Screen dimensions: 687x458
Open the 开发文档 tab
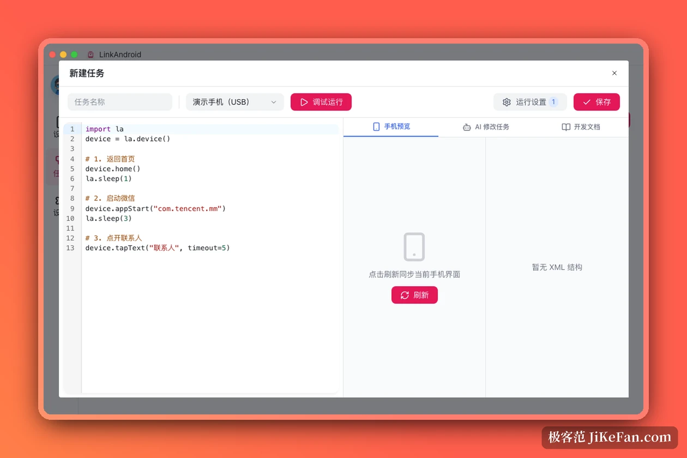[x=581, y=126]
